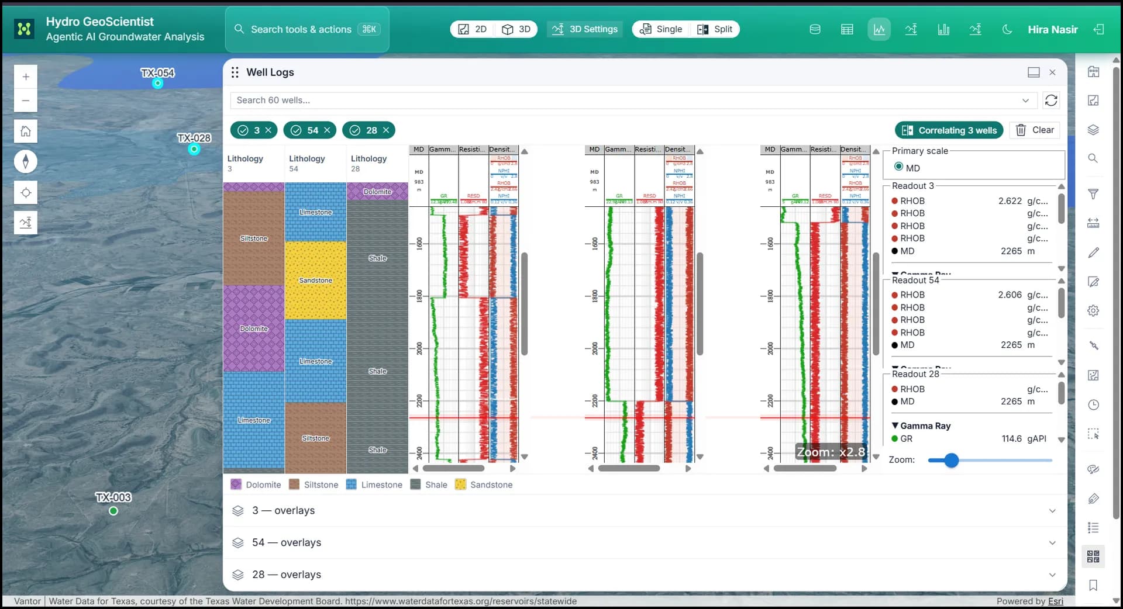The height and width of the screenshot is (609, 1123).
Task: Click the selection cursor tool in sidebar
Action: pos(1093,434)
